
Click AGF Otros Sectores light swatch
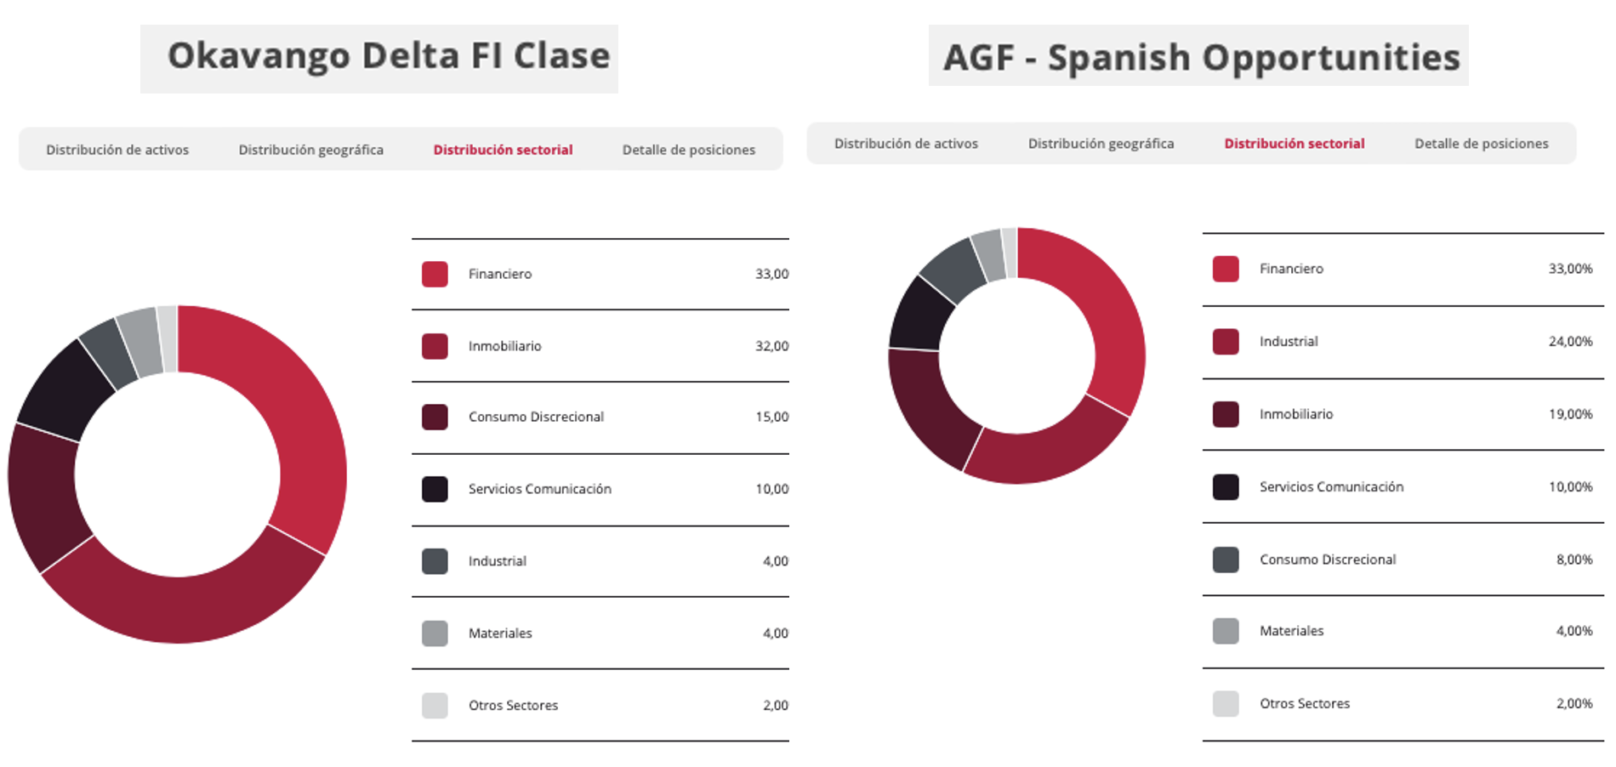coord(1226,704)
